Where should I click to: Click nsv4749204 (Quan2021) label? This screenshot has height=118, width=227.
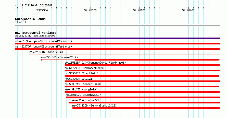[x=84, y=100]
